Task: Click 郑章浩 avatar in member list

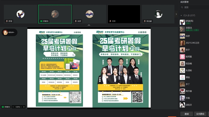Action: [182, 29]
